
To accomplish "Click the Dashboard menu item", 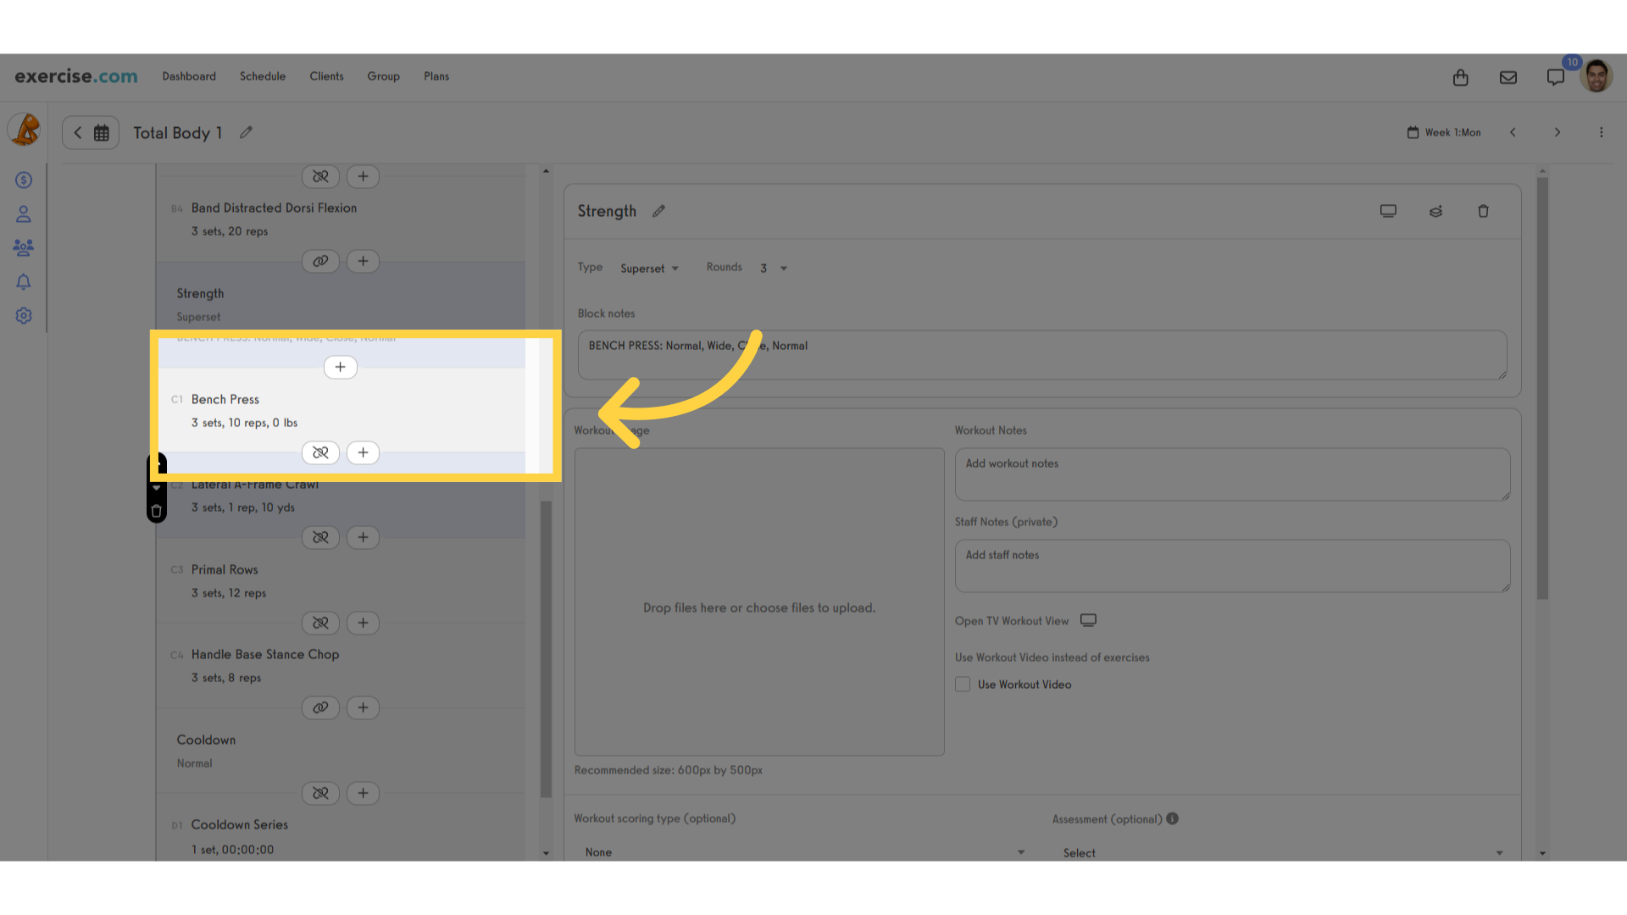I will pos(189,76).
